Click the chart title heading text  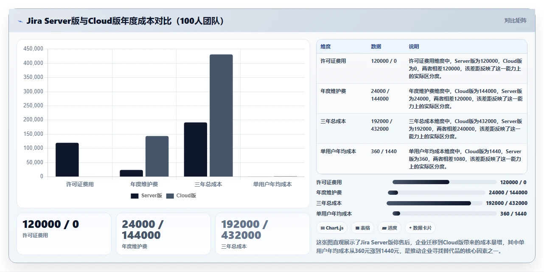tap(125, 21)
